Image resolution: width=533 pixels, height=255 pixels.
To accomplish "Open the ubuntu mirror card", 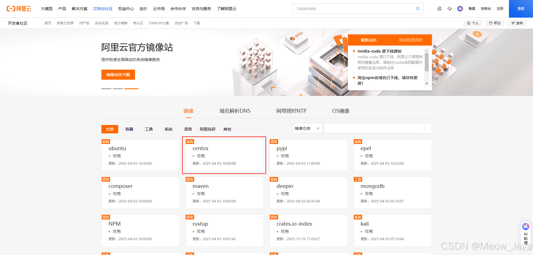I will [140, 155].
